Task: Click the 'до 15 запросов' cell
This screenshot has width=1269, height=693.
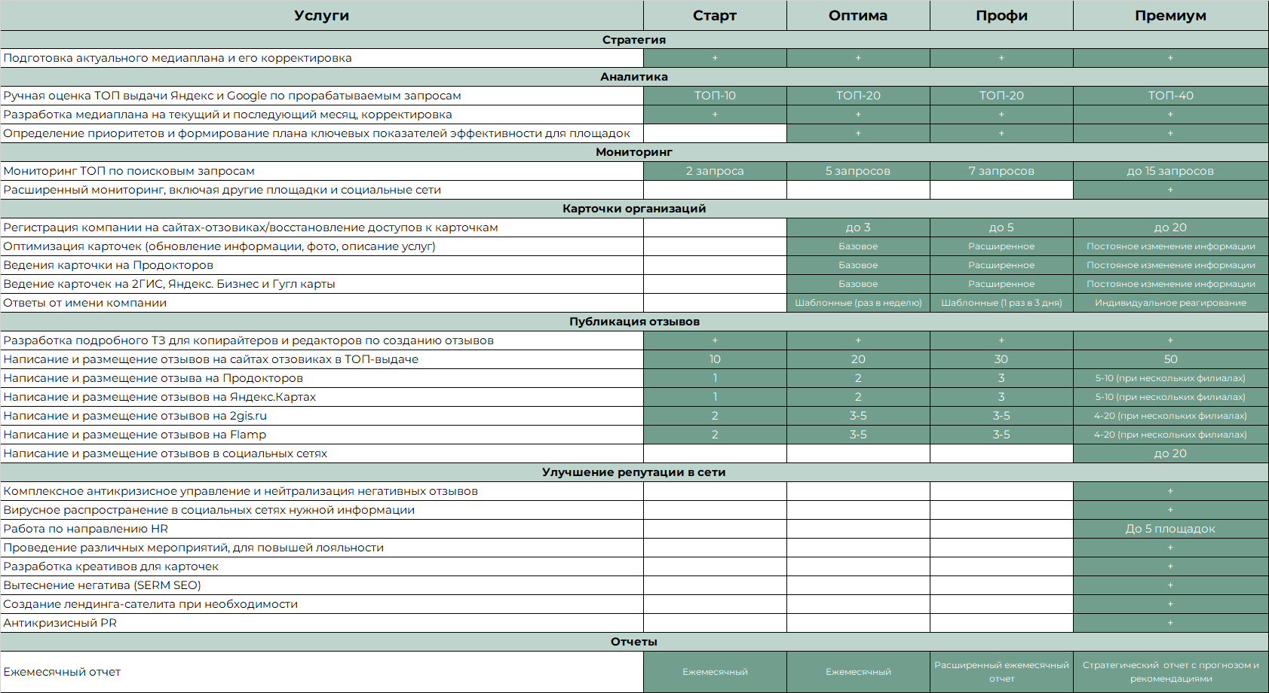Action: point(1169,171)
